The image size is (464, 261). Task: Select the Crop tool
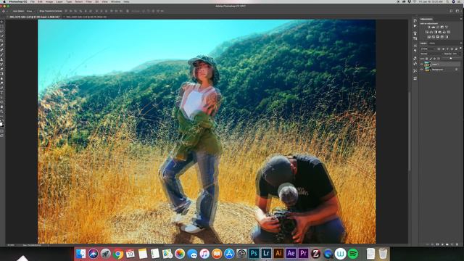(x=1, y=41)
